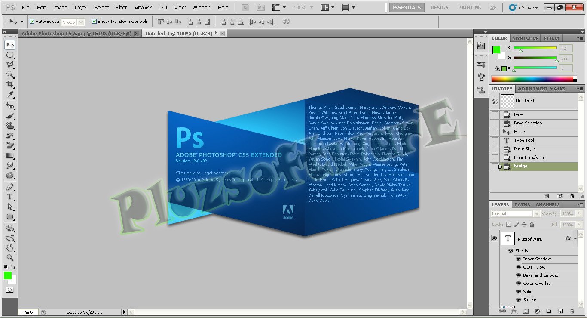Launch Mini Bridge from application bar
The width and height of the screenshot is (587, 318).
click(x=261, y=7)
